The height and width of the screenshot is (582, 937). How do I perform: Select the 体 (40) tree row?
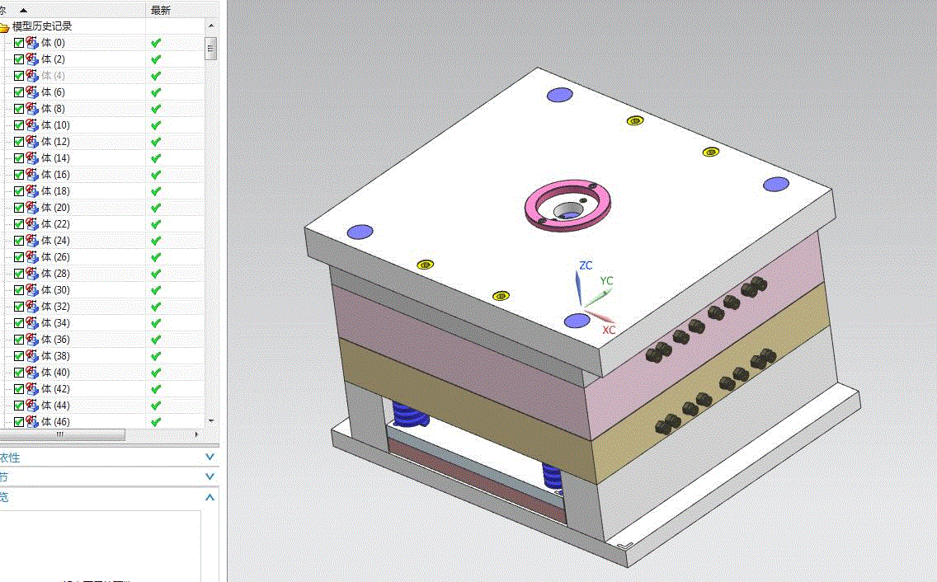(55, 373)
